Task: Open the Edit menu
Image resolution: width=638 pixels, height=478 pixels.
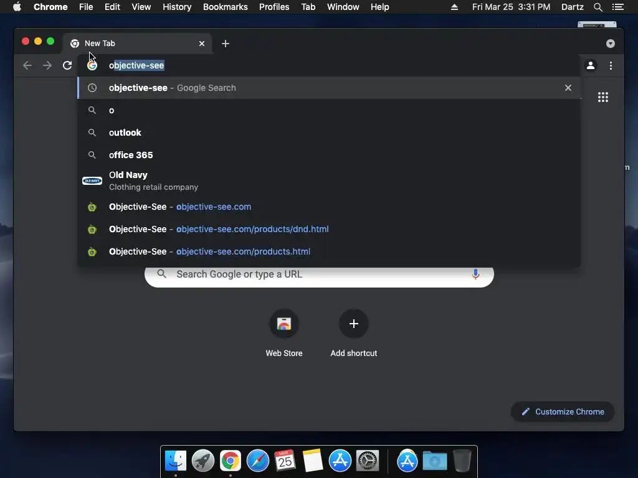Action: pyautogui.click(x=112, y=7)
